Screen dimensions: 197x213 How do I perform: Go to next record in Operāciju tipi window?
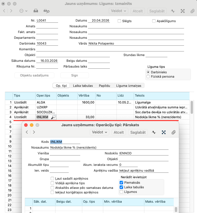pyautogui.click(x=34, y=132)
